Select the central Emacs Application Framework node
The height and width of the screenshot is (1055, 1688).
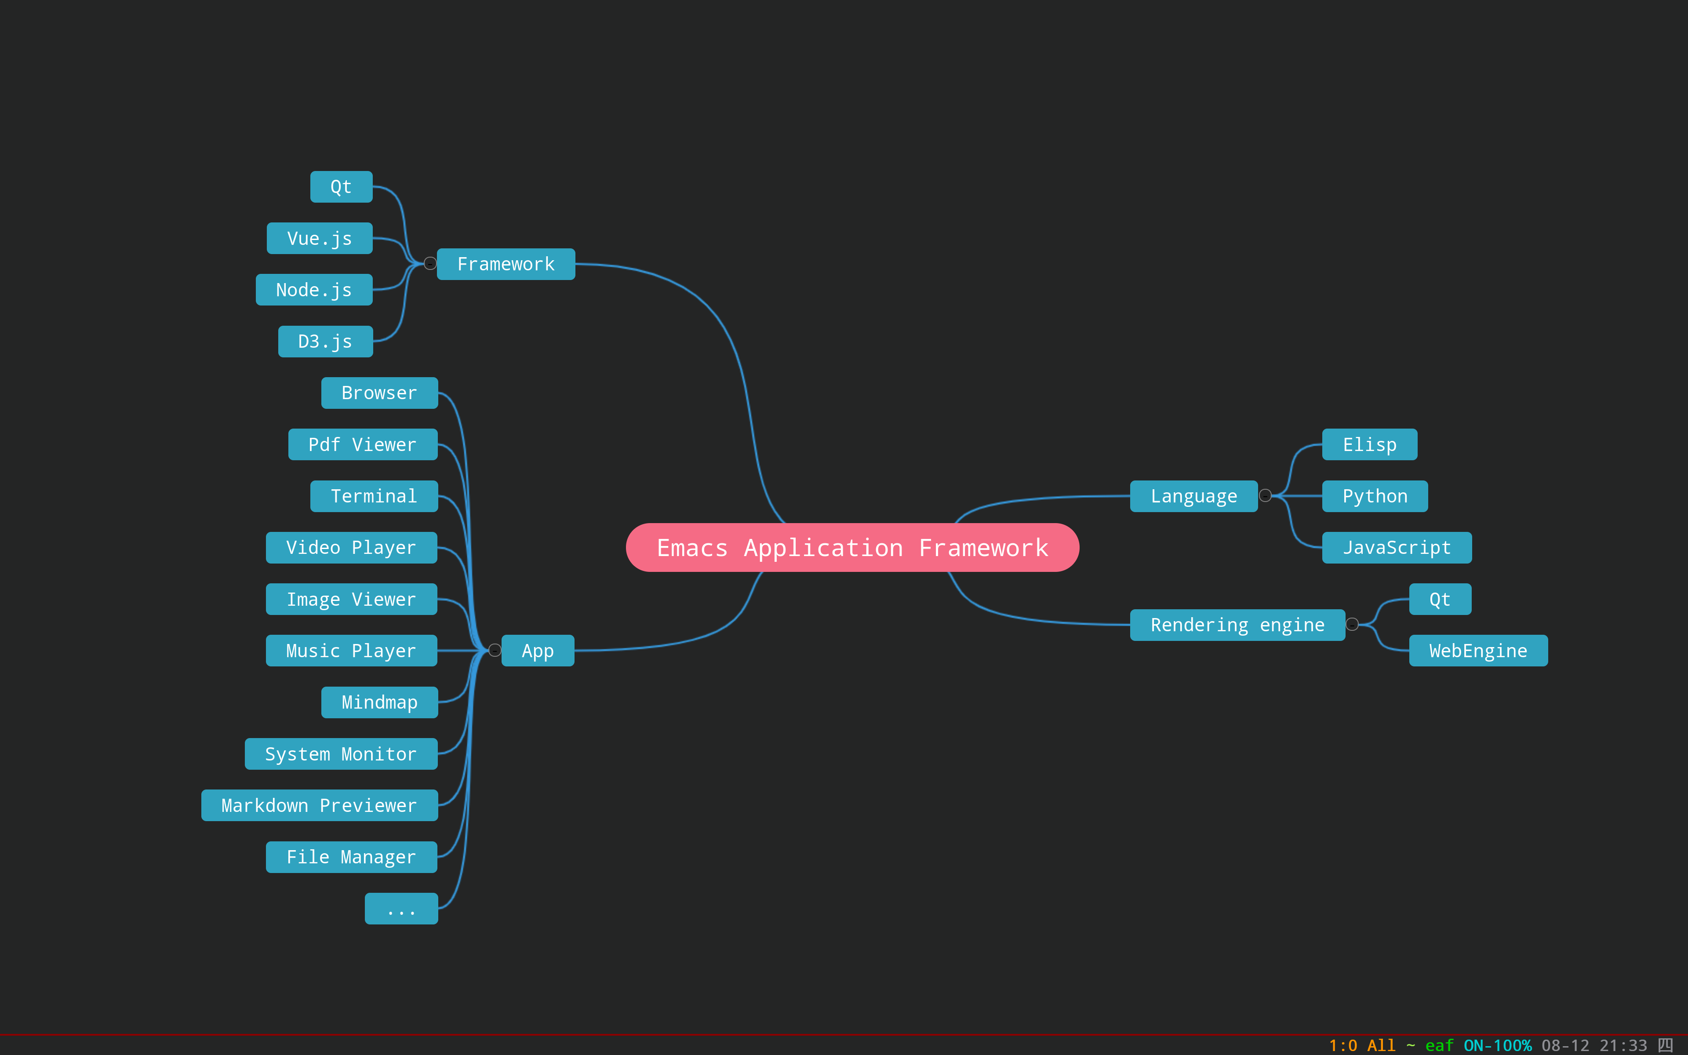click(x=851, y=548)
